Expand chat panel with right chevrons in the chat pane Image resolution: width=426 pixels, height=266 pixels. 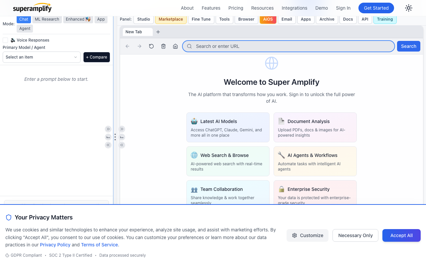tap(108, 129)
